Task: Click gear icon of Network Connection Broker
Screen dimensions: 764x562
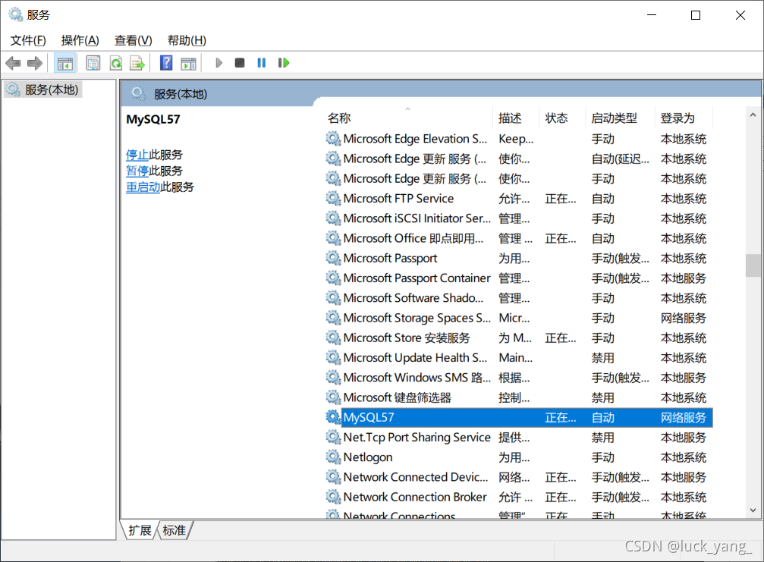Action: coord(333,497)
